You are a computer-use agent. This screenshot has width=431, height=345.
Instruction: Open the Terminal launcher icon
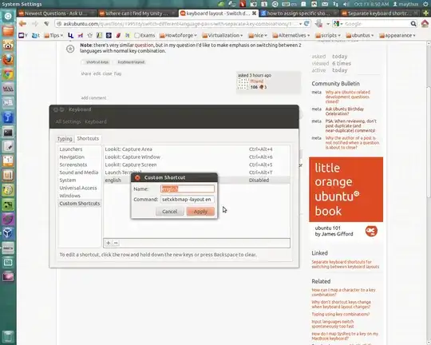tap(8, 133)
